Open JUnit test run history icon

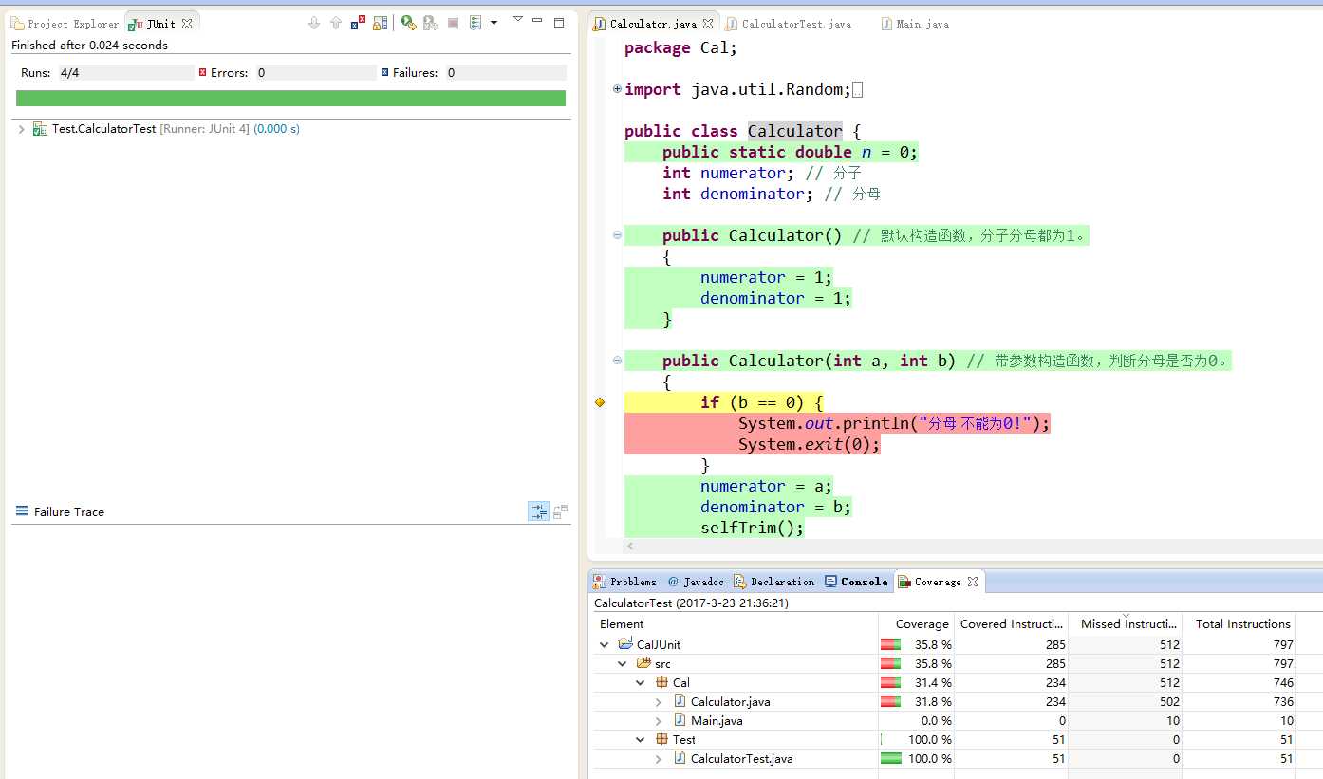pyautogui.click(x=475, y=23)
